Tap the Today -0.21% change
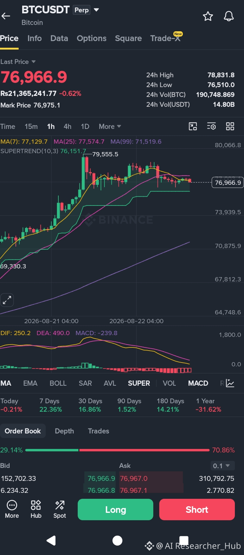The image size is (244, 555). pyautogui.click(x=11, y=405)
